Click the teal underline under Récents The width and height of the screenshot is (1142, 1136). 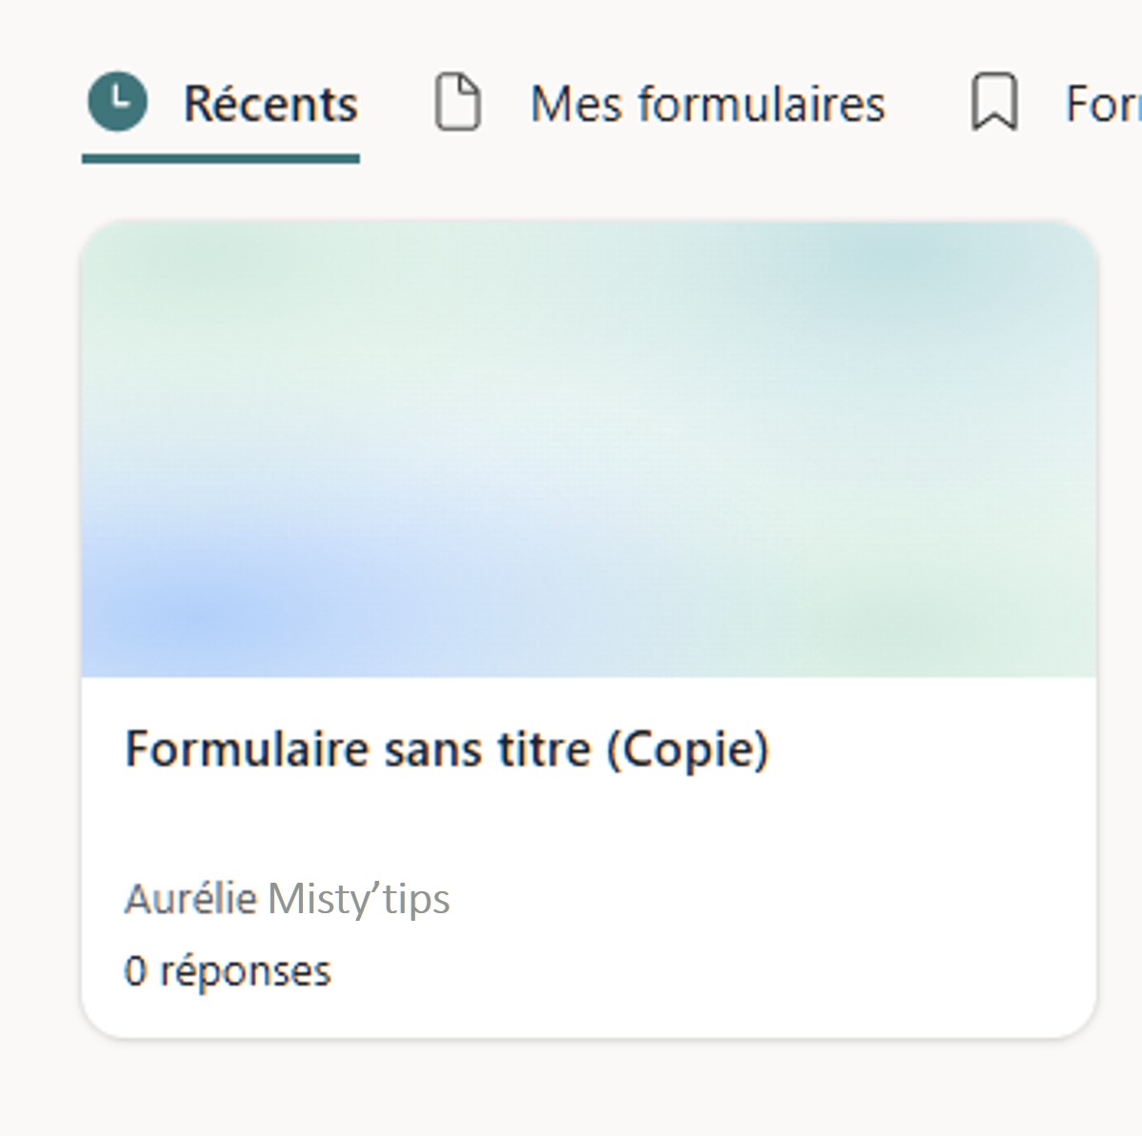[220, 158]
